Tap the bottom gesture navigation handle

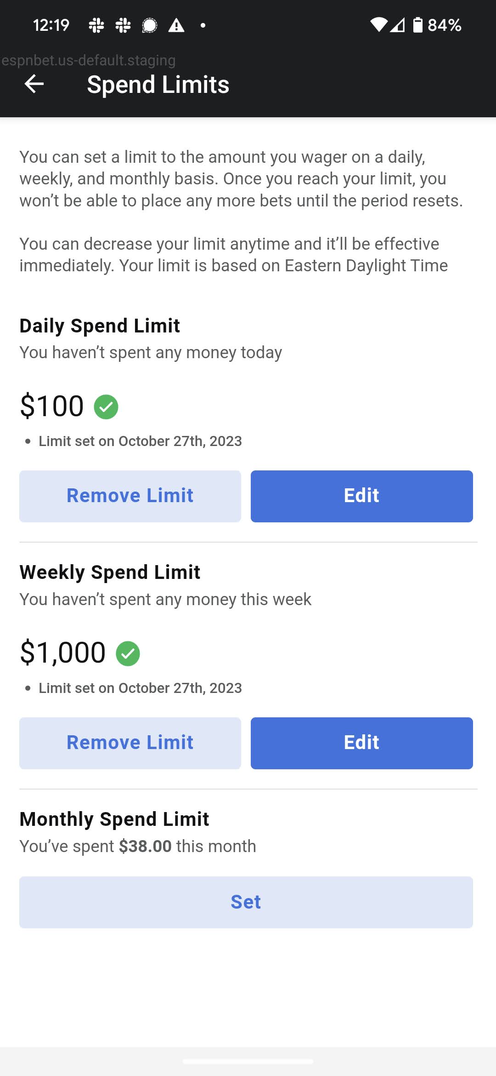coord(248,1061)
